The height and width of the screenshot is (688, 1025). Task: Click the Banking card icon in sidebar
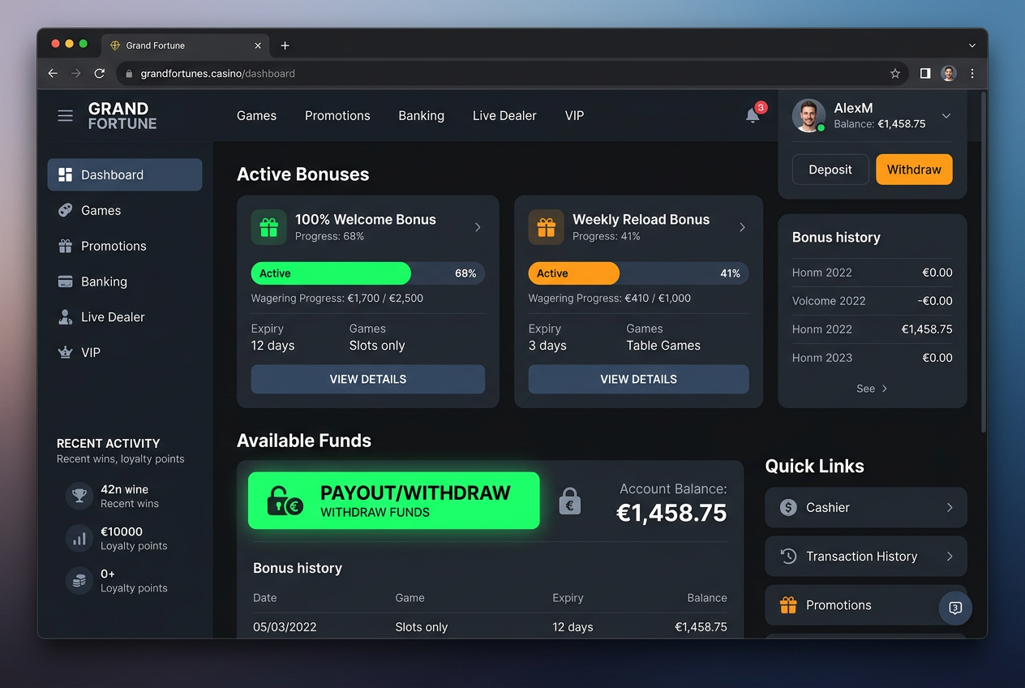66,282
